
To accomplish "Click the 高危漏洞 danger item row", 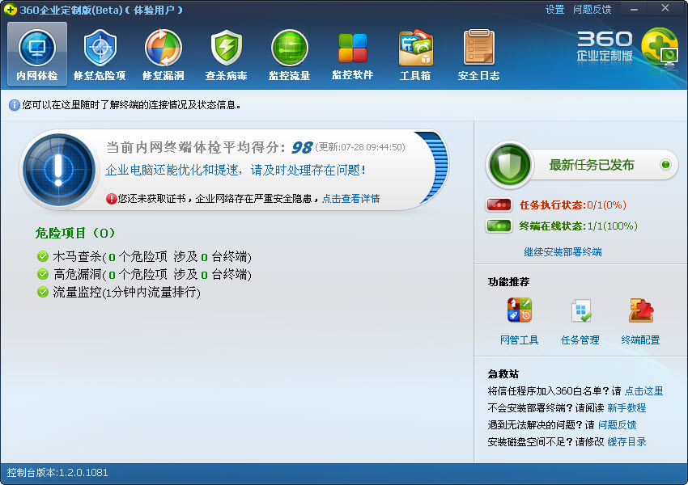I will (144, 274).
